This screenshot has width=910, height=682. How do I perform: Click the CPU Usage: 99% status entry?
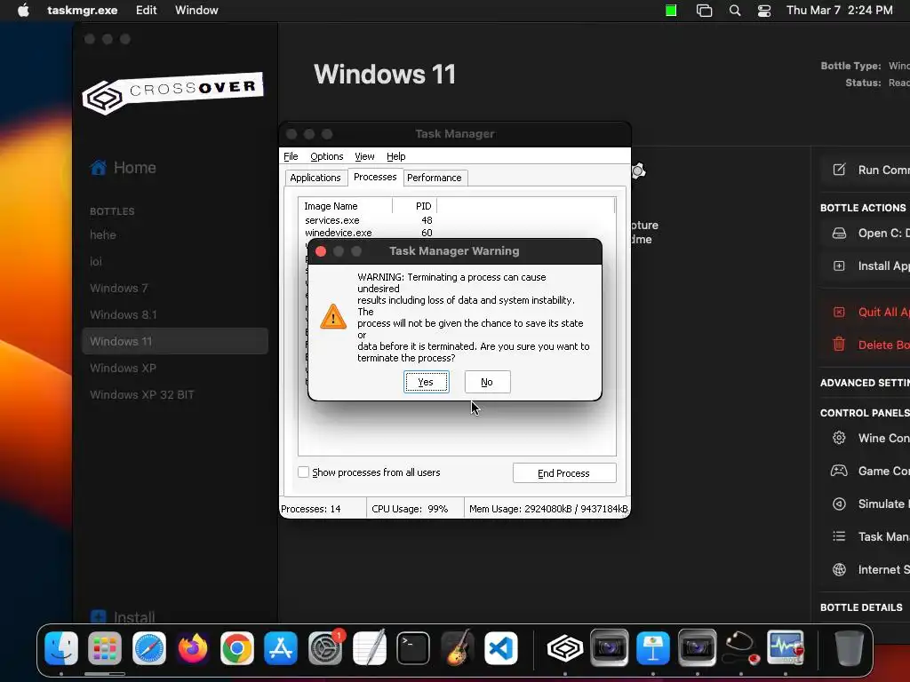(414, 509)
